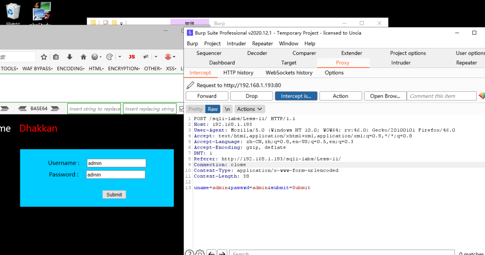
Task: Open the XSS dropdown in HackBar
Action: point(171,69)
